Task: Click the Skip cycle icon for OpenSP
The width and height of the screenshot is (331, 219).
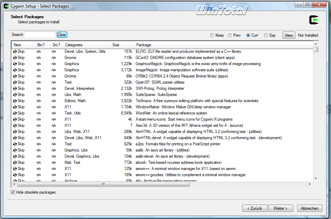Action: coord(15,82)
